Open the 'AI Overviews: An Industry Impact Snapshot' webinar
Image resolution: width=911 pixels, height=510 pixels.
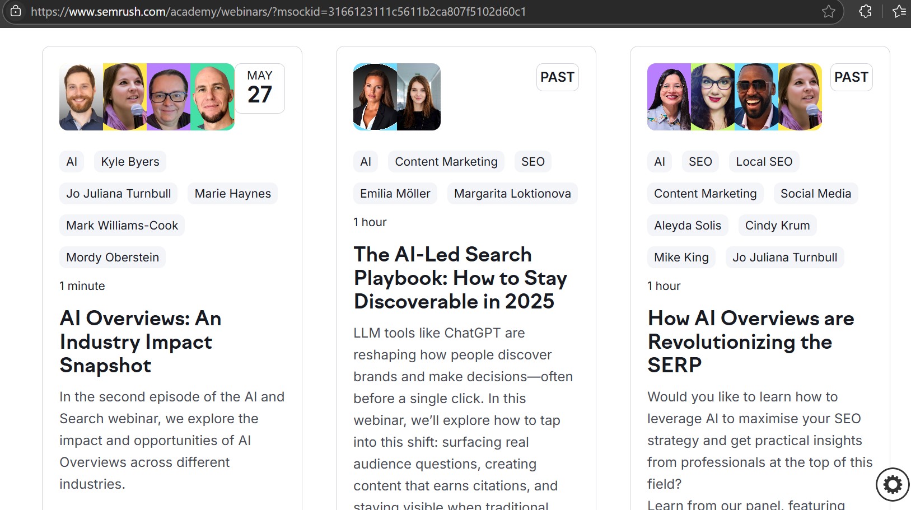(x=140, y=341)
